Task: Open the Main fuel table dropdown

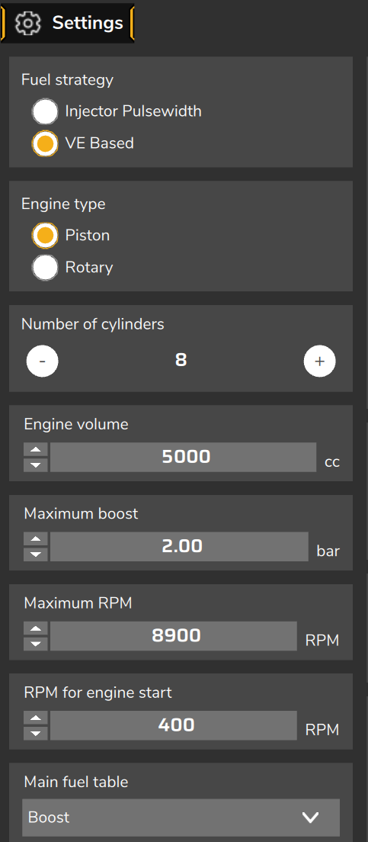Action: (x=181, y=818)
